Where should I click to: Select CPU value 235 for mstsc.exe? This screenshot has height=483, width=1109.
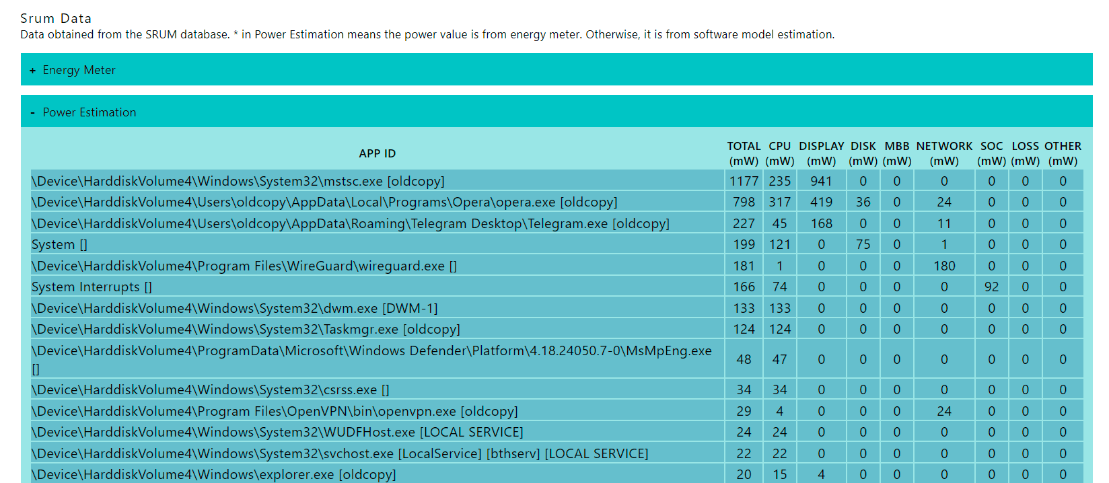pos(780,181)
